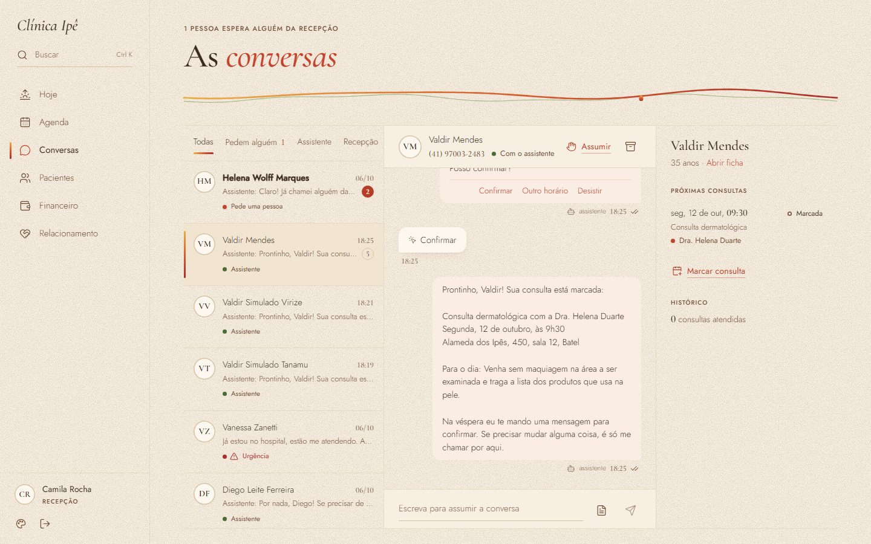Select the Valdir Mendes conversation row

point(284,254)
